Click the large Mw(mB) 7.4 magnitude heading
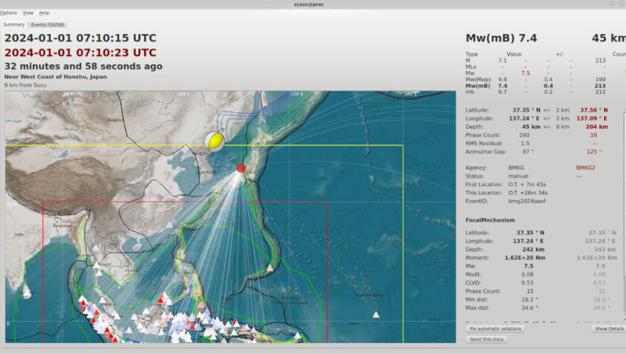This screenshot has height=354, width=626. pyautogui.click(x=502, y=38)
